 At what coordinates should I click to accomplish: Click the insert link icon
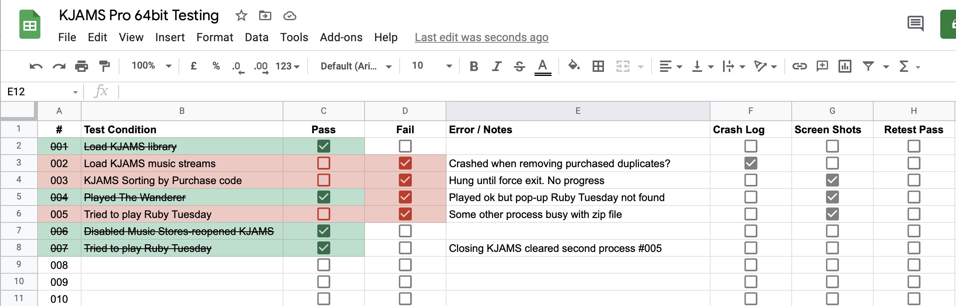[x=799, y=66]
